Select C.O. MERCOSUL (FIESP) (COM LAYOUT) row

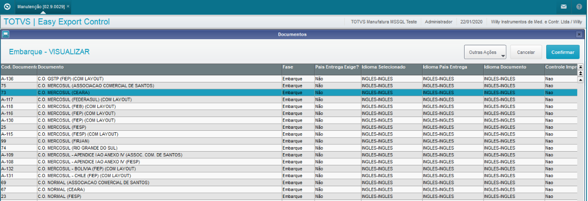click(289, 134)
